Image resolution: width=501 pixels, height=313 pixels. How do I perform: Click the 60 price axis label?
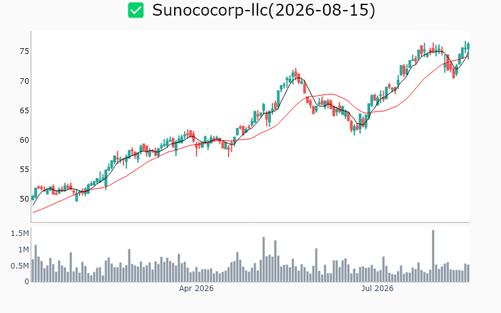point(24,140)
